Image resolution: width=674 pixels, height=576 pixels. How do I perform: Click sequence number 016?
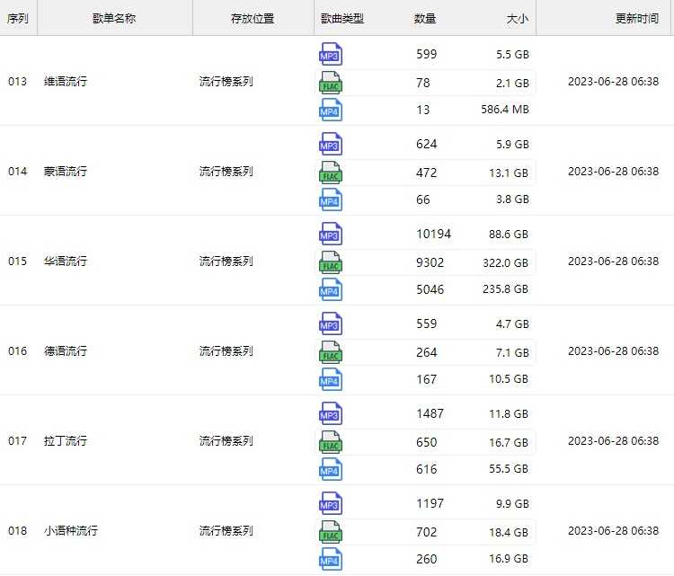[x=18, y=350]
